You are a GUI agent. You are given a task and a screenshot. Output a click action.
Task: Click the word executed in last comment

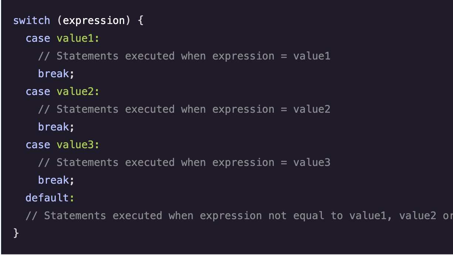(x=137, y=215)
